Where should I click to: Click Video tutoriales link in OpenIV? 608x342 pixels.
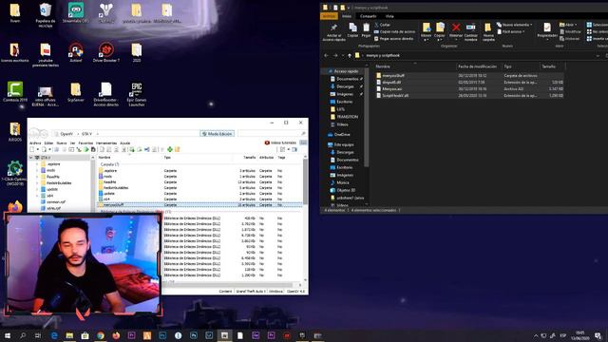tap(281, 142)
